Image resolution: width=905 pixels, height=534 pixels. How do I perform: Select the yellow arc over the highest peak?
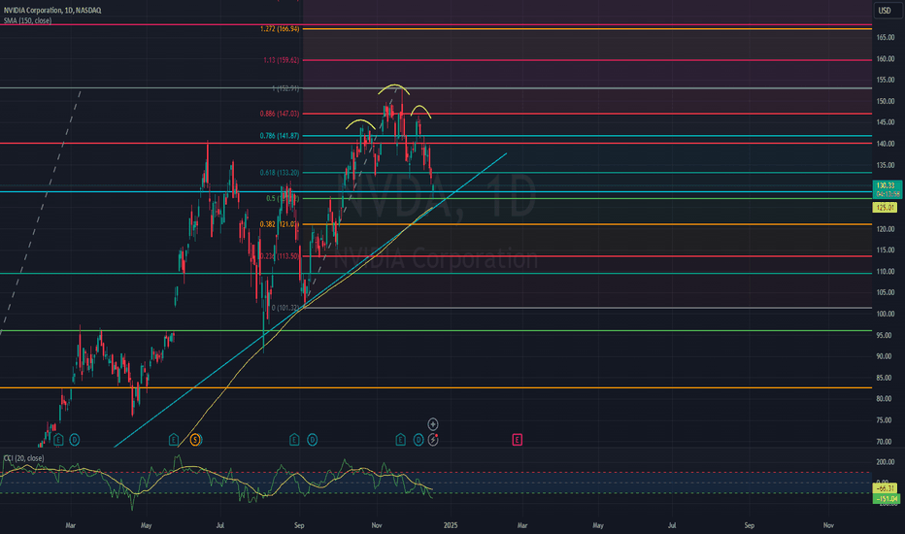coord(394,87)
